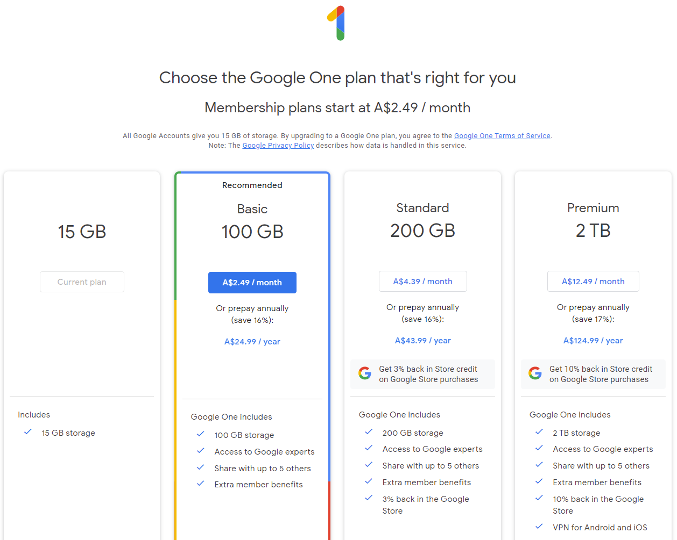
Task: Click the 3% Store credit banner
Action: click(422, 374)
